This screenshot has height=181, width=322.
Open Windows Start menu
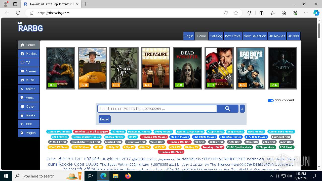point(6,176)
